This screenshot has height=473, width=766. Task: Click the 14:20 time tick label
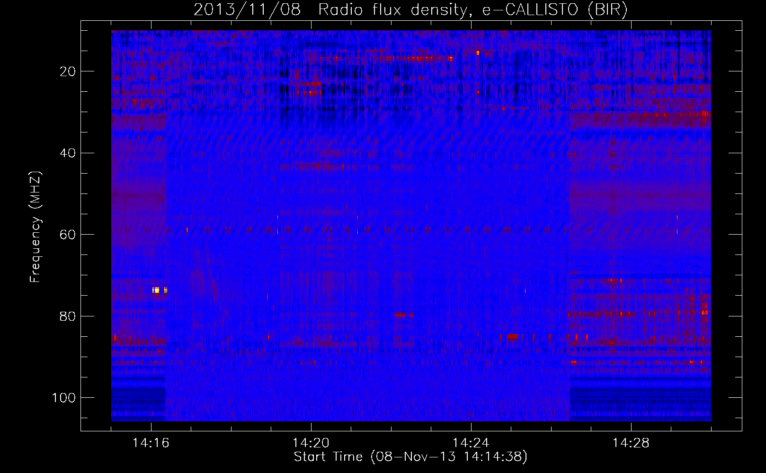[311, 443]
